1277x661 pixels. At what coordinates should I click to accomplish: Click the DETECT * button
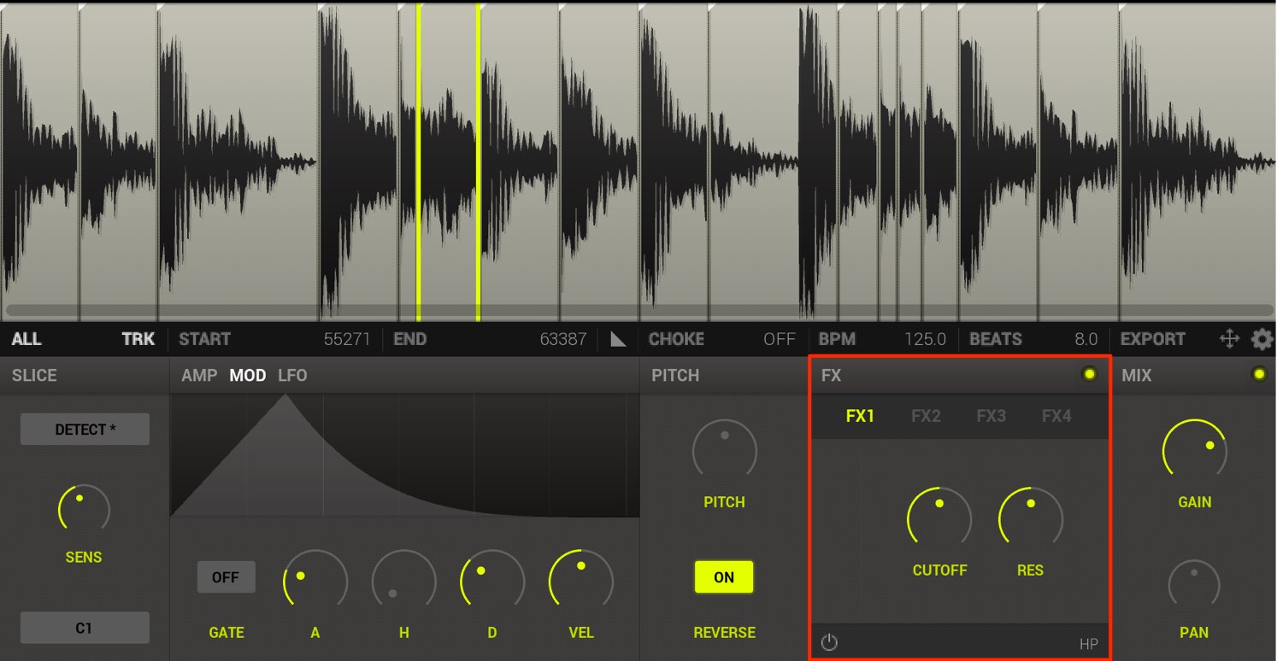(85, 430)
